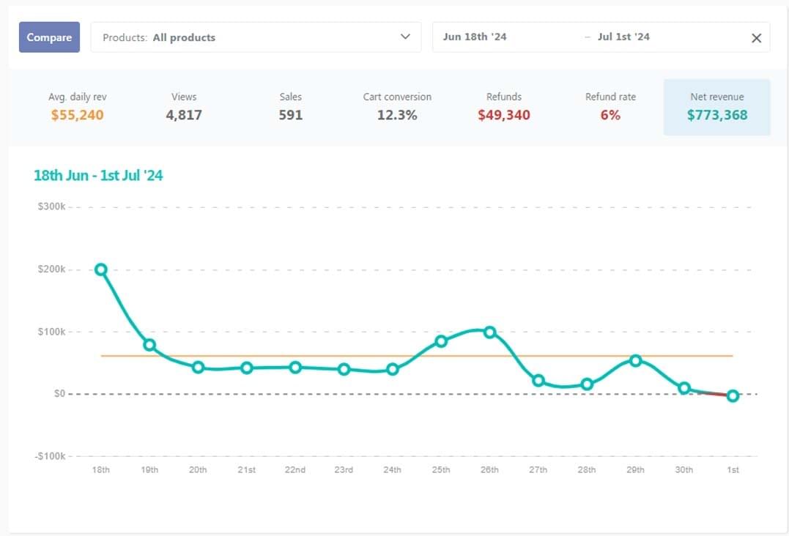
Task: Click the 19th data point marker
Action: [149, 345]
